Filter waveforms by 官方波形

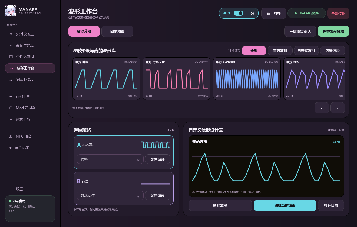[x=280, y=51]
